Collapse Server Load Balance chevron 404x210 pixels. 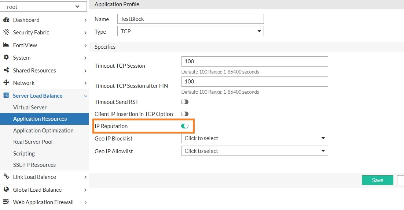tap(85, 96)
